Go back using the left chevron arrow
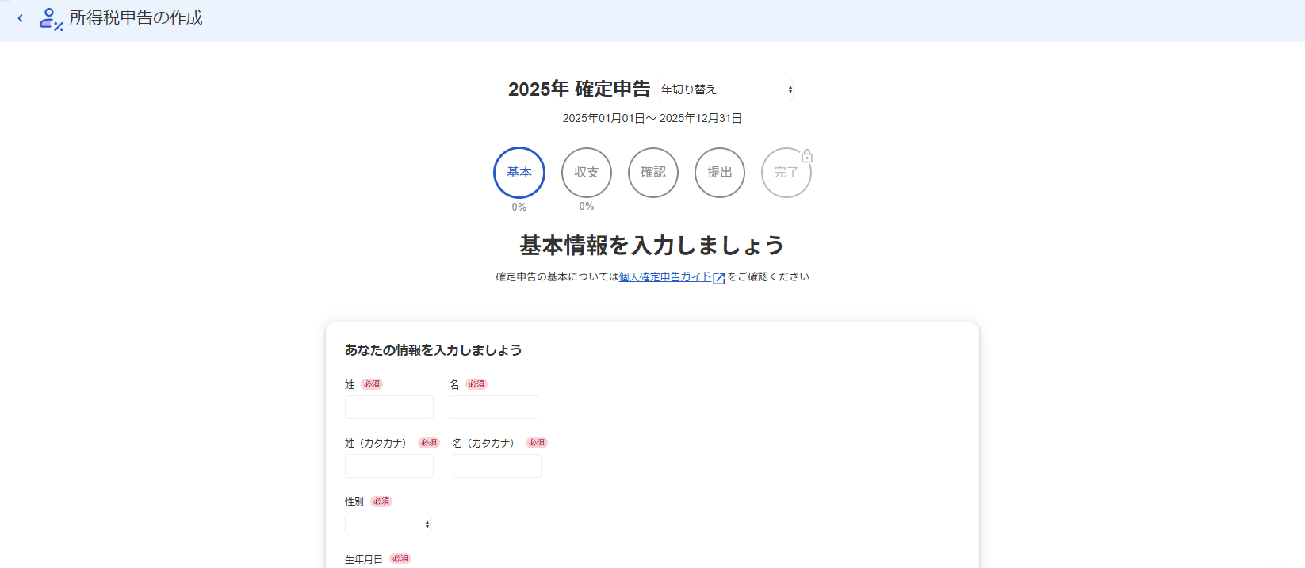 20,18
